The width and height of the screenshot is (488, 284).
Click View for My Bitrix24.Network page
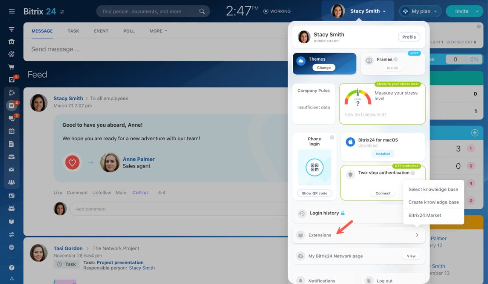[x=411, y=256]
